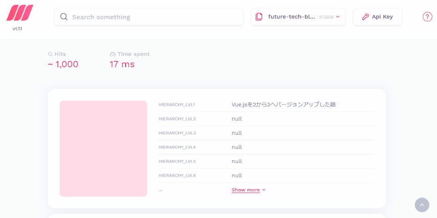Click the ~ 1,000 hits count
Screen dimensions: 437x218
click(x=63, y=64)
